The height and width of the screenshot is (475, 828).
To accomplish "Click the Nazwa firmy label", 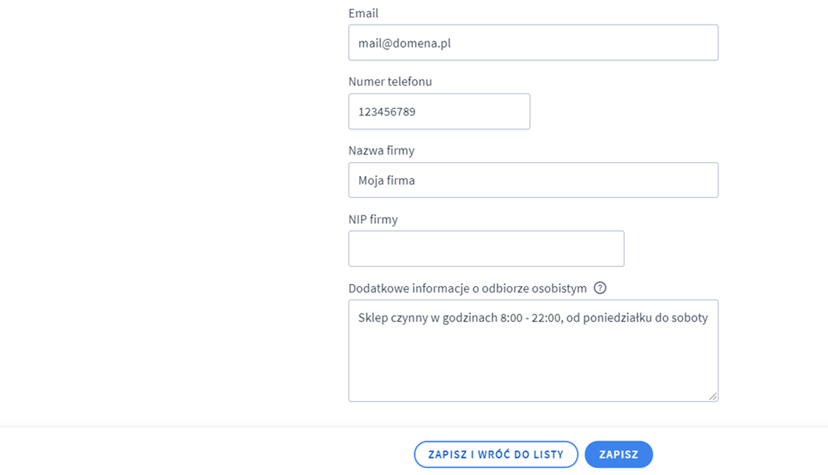I will 381,151.
